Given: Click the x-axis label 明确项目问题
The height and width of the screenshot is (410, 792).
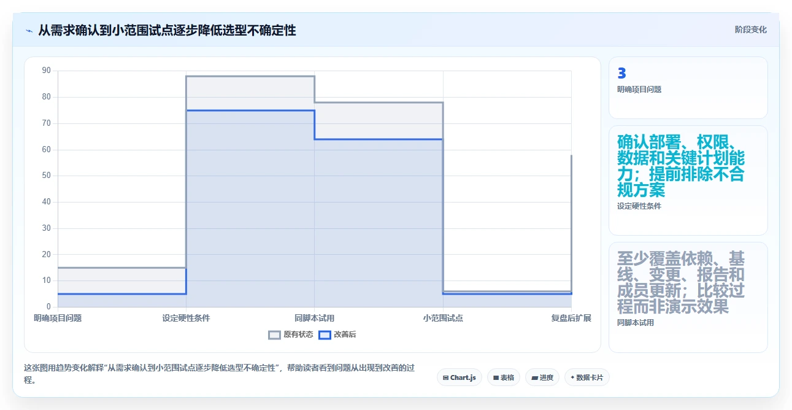Looking at the screenshot, I should (58, 318).
